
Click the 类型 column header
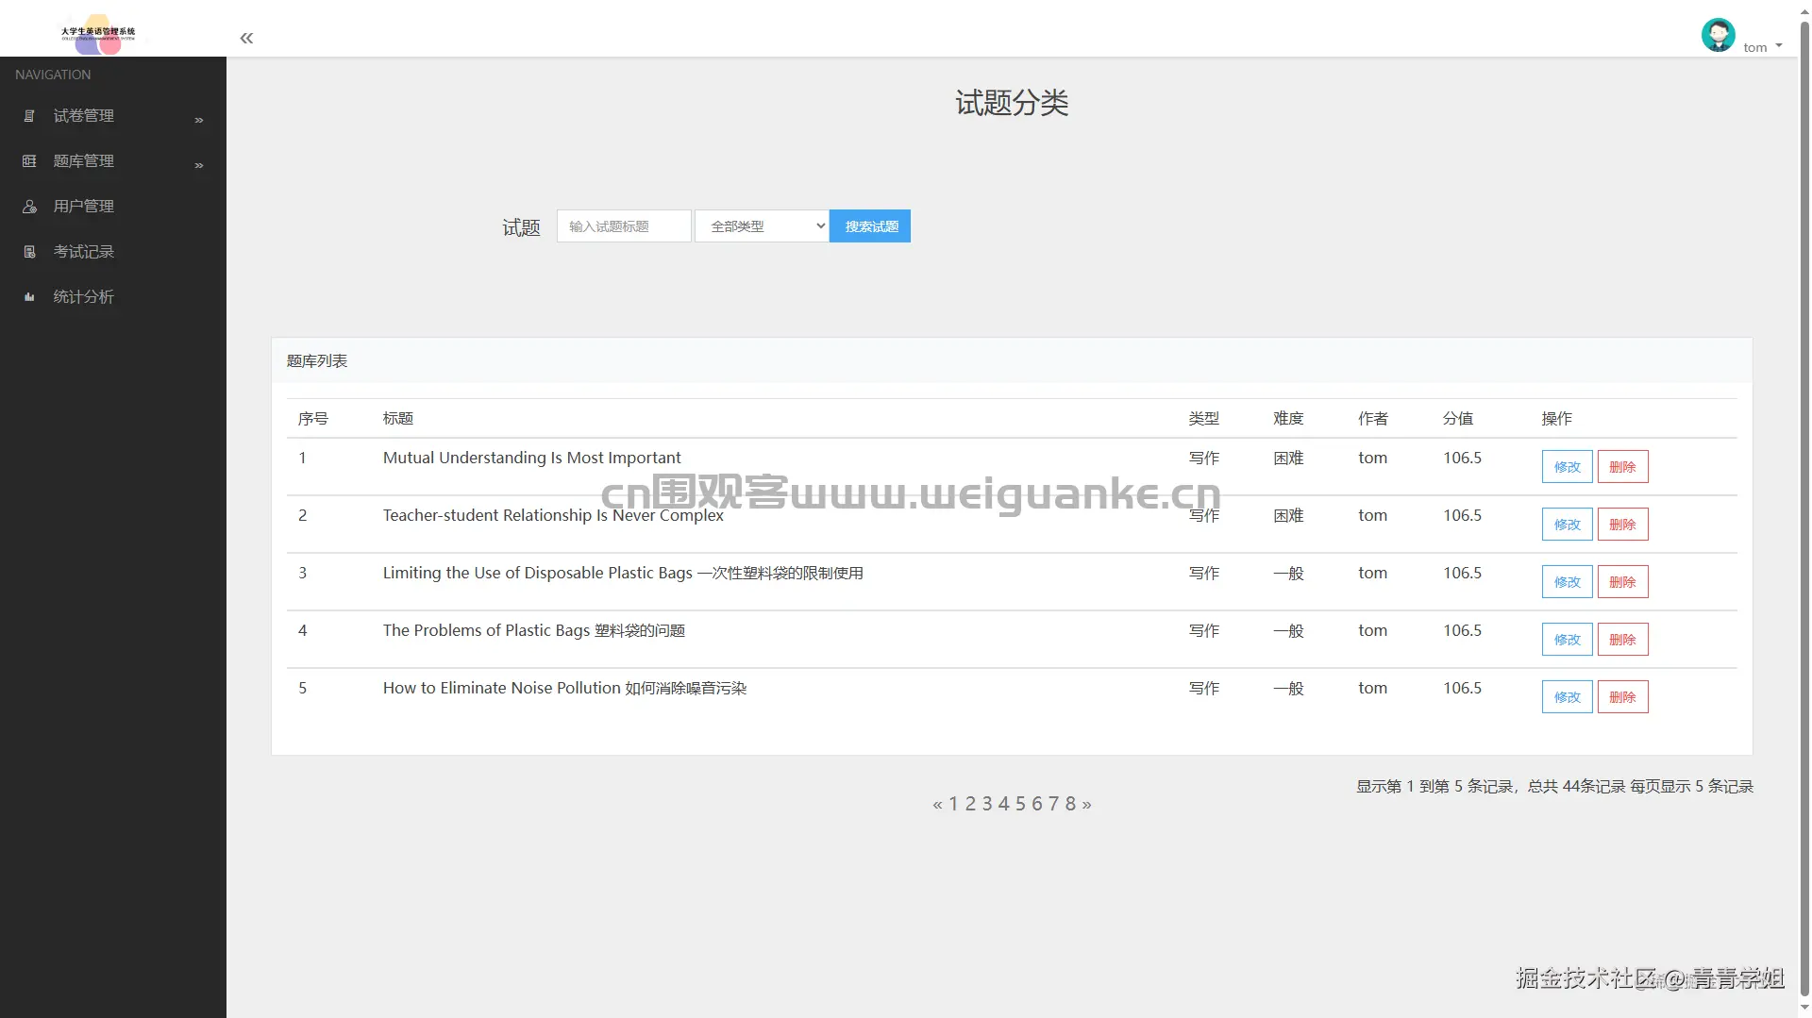click(1203, 418)
